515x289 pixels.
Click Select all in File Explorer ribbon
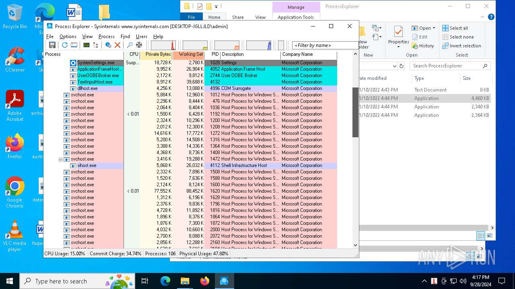pyautogui.click(x=455, y=28)
